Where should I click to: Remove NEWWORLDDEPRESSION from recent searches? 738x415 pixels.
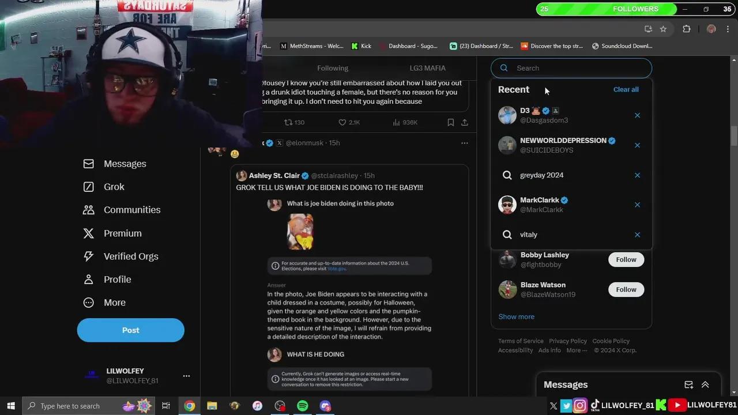637,145
